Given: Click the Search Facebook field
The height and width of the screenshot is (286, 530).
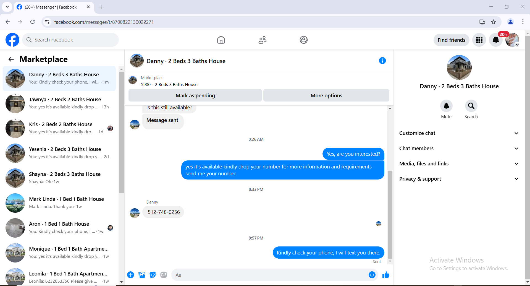Looking at the screenshot, I should 70,40.
